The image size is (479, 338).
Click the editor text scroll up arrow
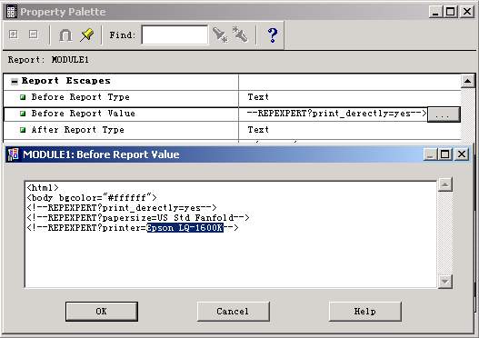pyautogui.click(x=444, y=184)
